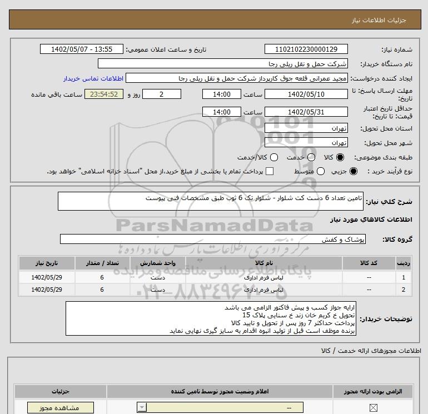Select جزیی purchase process radio
428x414 pixels.
tap(353, 171)
